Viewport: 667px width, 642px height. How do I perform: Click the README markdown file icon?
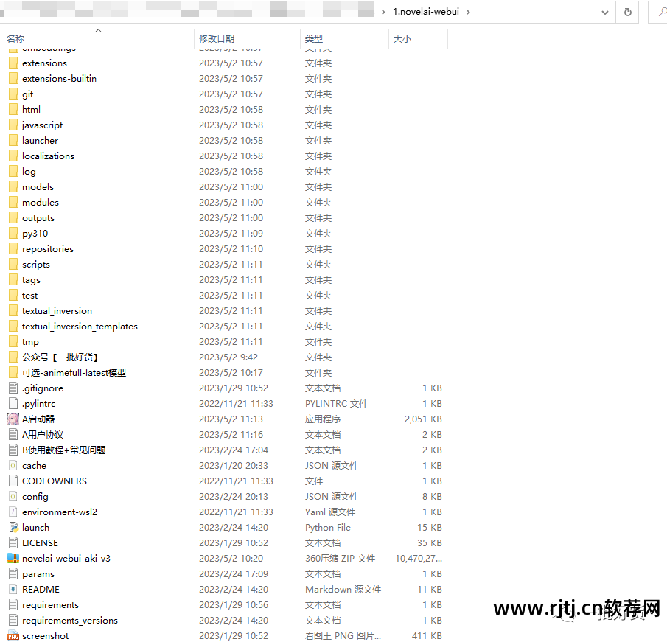pyautogui.click(x=13, y=589)
